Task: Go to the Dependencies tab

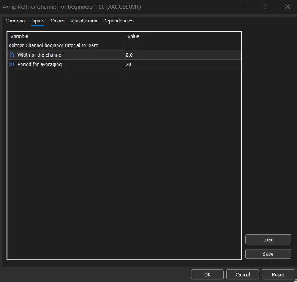Action: (118, 21)
